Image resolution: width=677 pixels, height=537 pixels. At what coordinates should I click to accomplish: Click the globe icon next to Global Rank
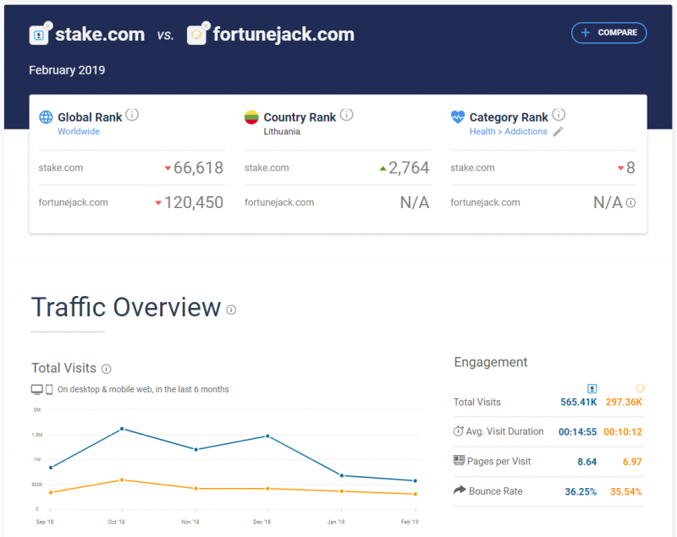point(46,117)
